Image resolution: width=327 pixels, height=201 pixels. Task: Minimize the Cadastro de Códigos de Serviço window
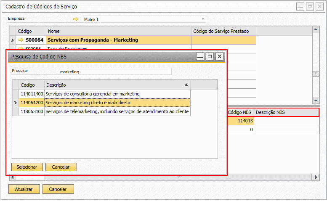(x=300, y=7)
